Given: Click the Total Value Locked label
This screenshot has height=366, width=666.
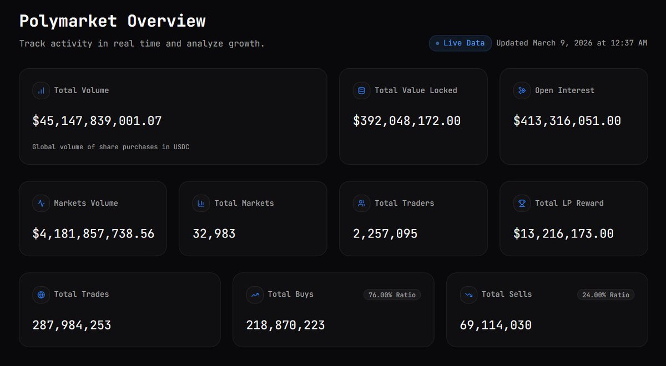Looking at the screenshot, I should [x=416, y=90].
